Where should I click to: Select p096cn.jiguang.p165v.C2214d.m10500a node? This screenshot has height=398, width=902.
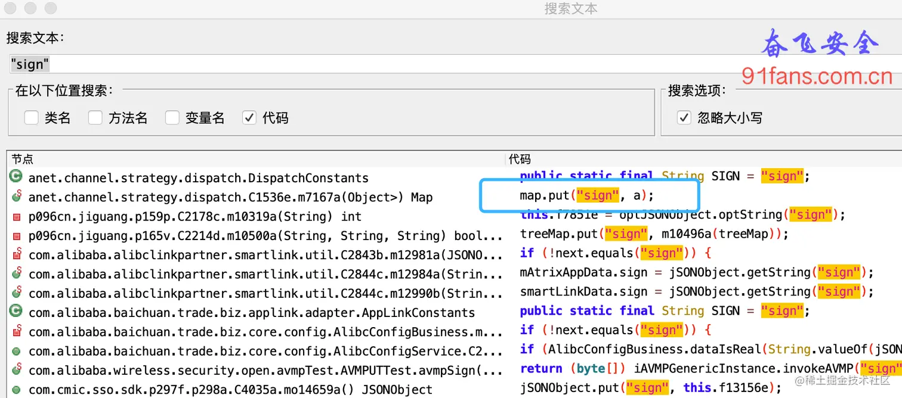pyautogui.click(x=265, y=235)
